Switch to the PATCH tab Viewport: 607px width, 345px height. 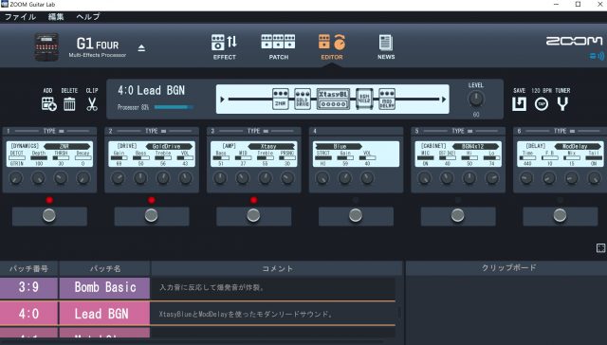tap(278, 46)
